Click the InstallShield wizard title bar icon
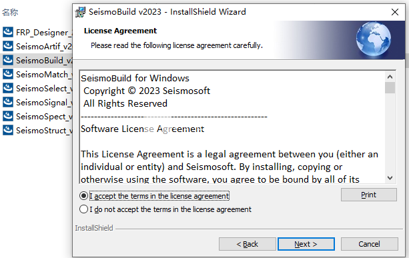This screenshot has width=409, height=258. tap(80, 12)
